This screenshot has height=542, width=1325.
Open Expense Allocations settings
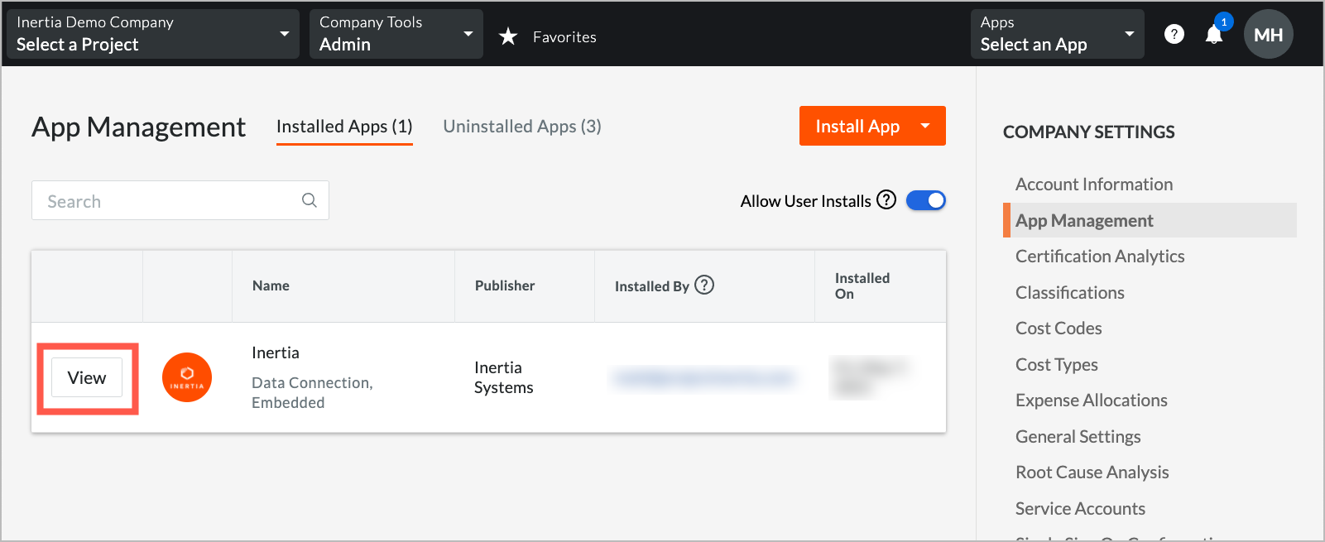pos(1092,400)
